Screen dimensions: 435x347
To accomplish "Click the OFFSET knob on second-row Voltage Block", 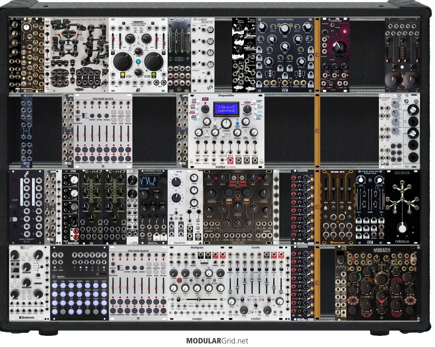I will point(92,115).
